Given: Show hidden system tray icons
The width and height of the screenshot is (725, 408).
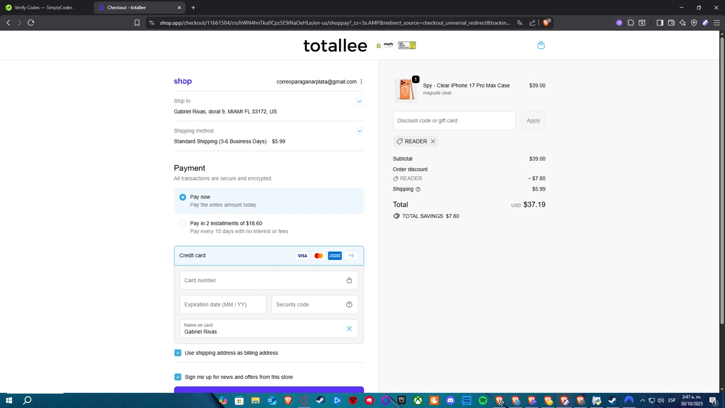Looking at the screenshot, I should [642, 400].
